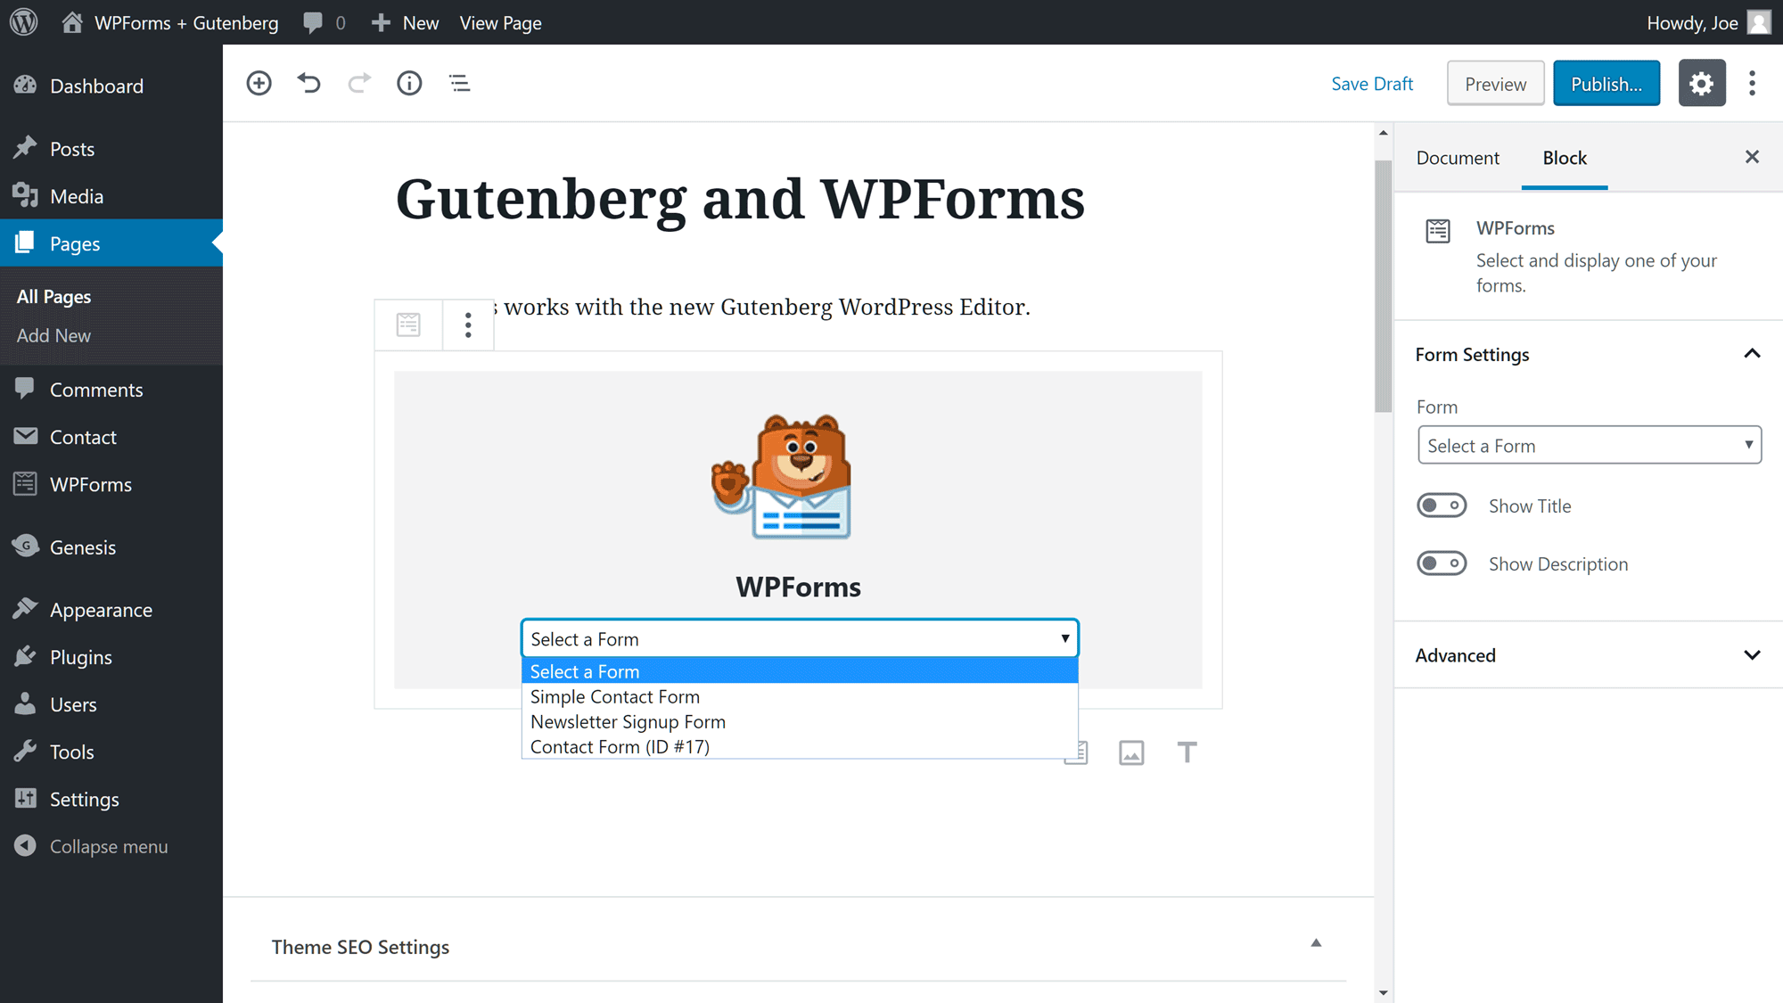Select Contact Form ID 17 option
Image resolution: width=1783 pixels, height=1003 pixels.
619,746
